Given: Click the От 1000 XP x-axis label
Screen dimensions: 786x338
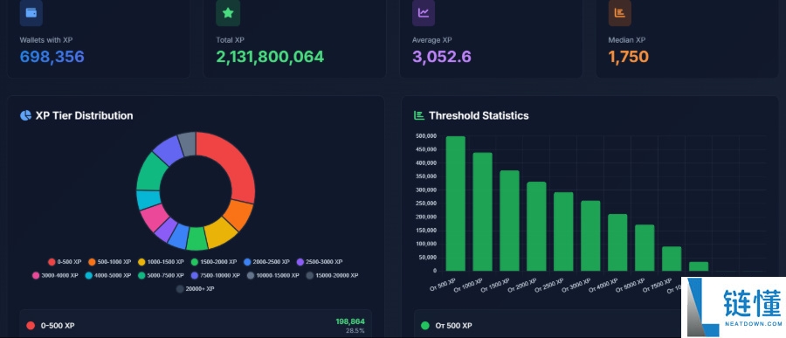Looking at the screenshot, I should pyautogui.click(x=468, y=285).
